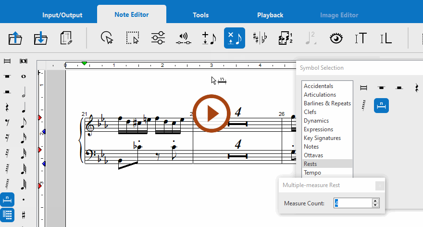Select the eighth note in left palette

coord(23,123)
